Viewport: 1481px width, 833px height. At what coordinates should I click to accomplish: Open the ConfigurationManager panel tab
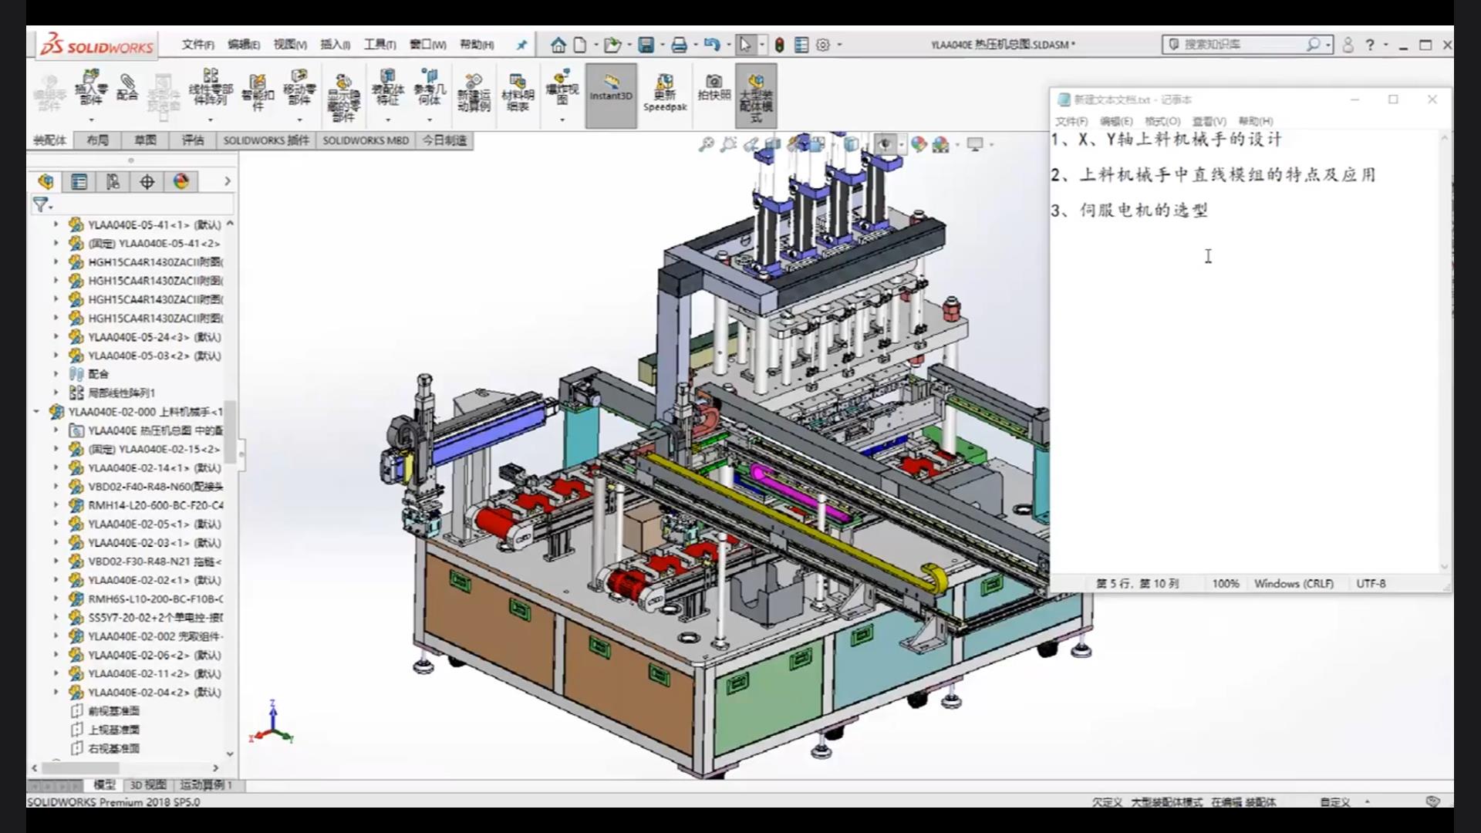pos(113,181)
